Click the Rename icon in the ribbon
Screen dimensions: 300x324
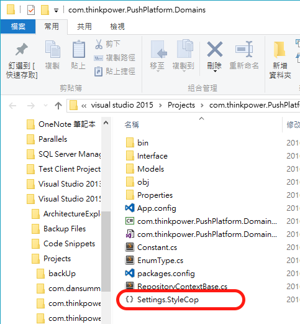click(x=244, y=49)
